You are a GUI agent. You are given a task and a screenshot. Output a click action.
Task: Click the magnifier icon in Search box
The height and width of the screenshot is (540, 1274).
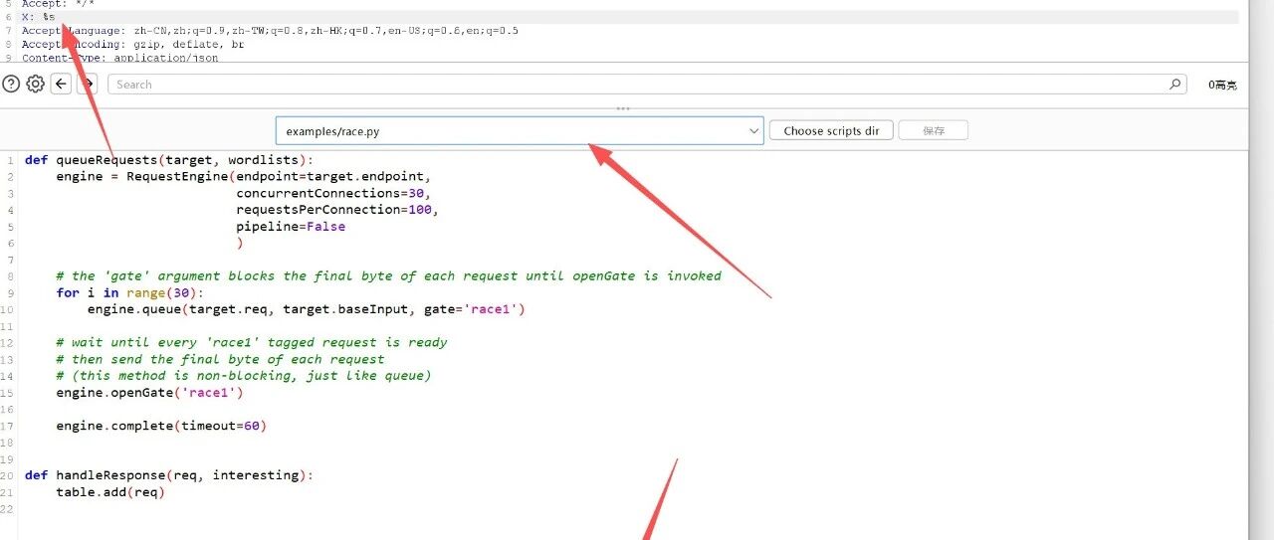pyautogui.click(x=1175, y=85)
